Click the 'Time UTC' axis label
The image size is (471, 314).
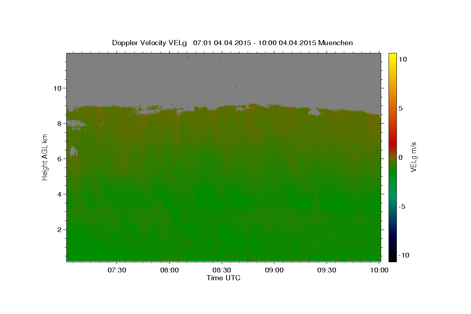[x=223, y=278]
